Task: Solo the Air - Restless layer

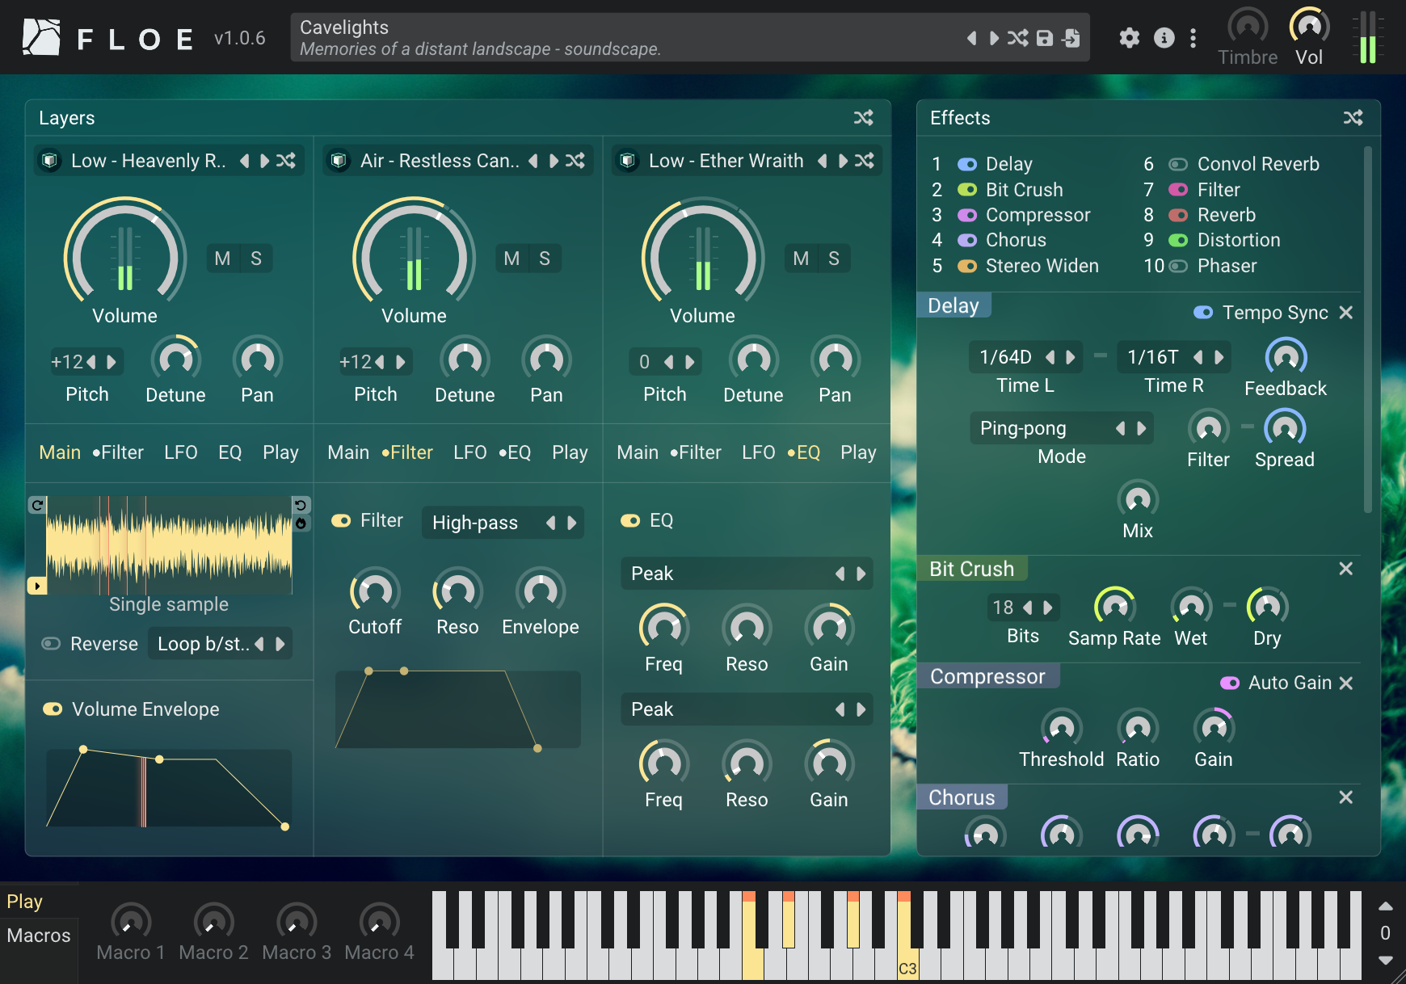Action: coord(545,258)
